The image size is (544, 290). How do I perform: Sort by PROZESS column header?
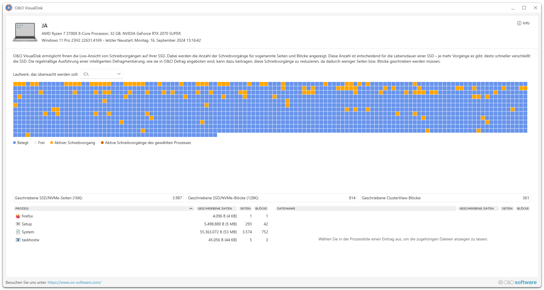click(104, 208)
